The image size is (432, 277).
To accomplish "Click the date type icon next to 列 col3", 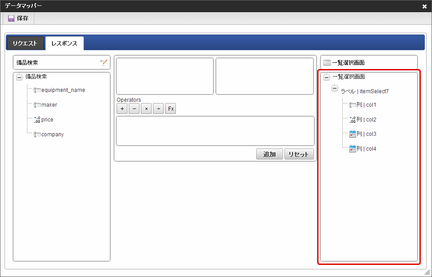I will click(353, 134).
